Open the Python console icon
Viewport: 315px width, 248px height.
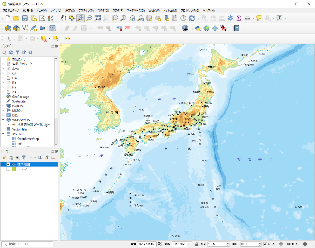point(198,28)
